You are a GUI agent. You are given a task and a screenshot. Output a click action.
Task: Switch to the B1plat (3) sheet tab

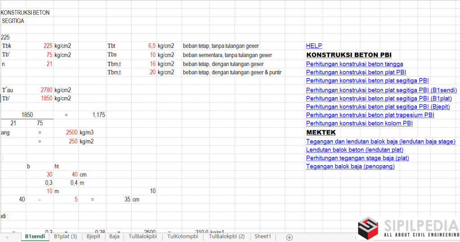click(x=66, y=236)
